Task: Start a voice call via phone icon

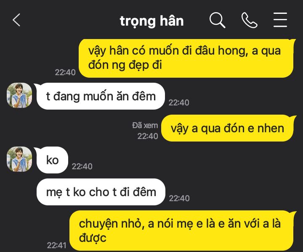Action: [249, 20]
